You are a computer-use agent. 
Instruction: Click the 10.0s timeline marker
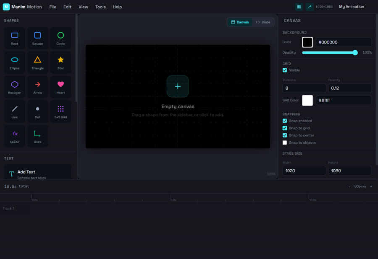tap(312, 200)
